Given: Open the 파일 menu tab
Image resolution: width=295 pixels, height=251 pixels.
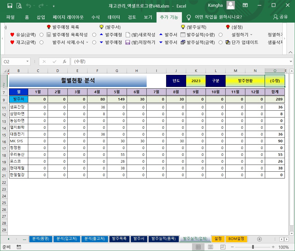Looking at the screenshot, I should click(x=10, y=17).
